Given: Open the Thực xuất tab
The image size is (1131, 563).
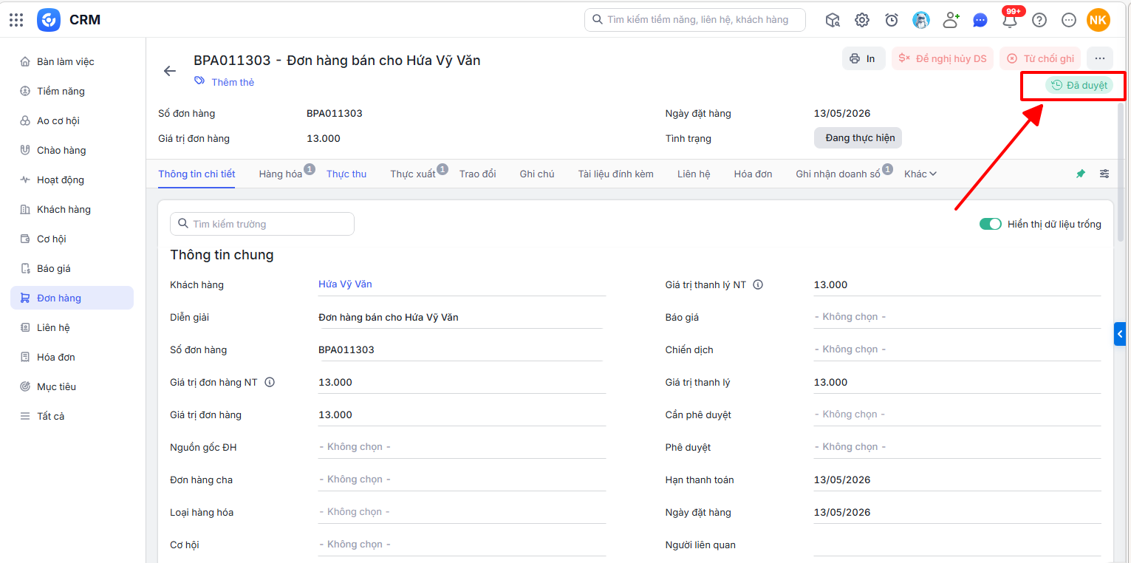Looking at the screenshot, I should 413,174.
